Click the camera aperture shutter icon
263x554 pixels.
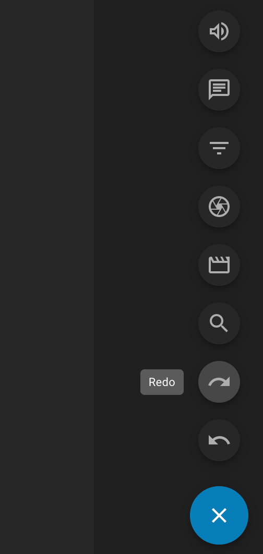(x=219, y=207)
